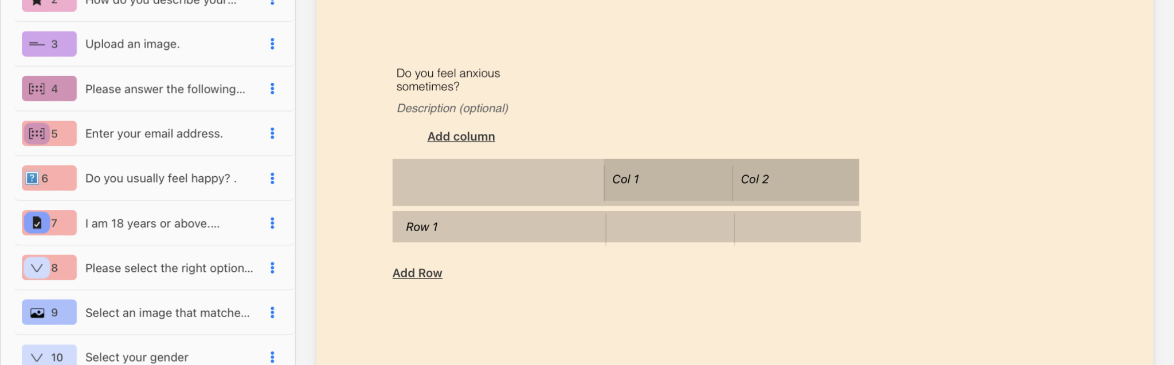Click the 'Description (optional)' field
This screenshot has width=1174, height=365.
click(x=453, y=109)
